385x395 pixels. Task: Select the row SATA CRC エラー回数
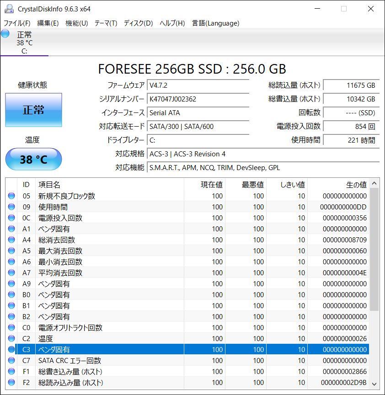[x=187, y=361]
